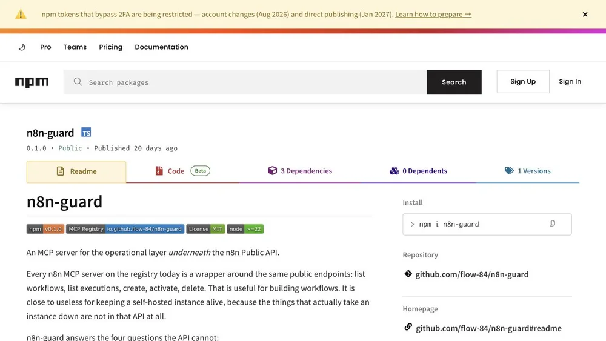Click the 'Public' label under the package name

coord(70,148)
